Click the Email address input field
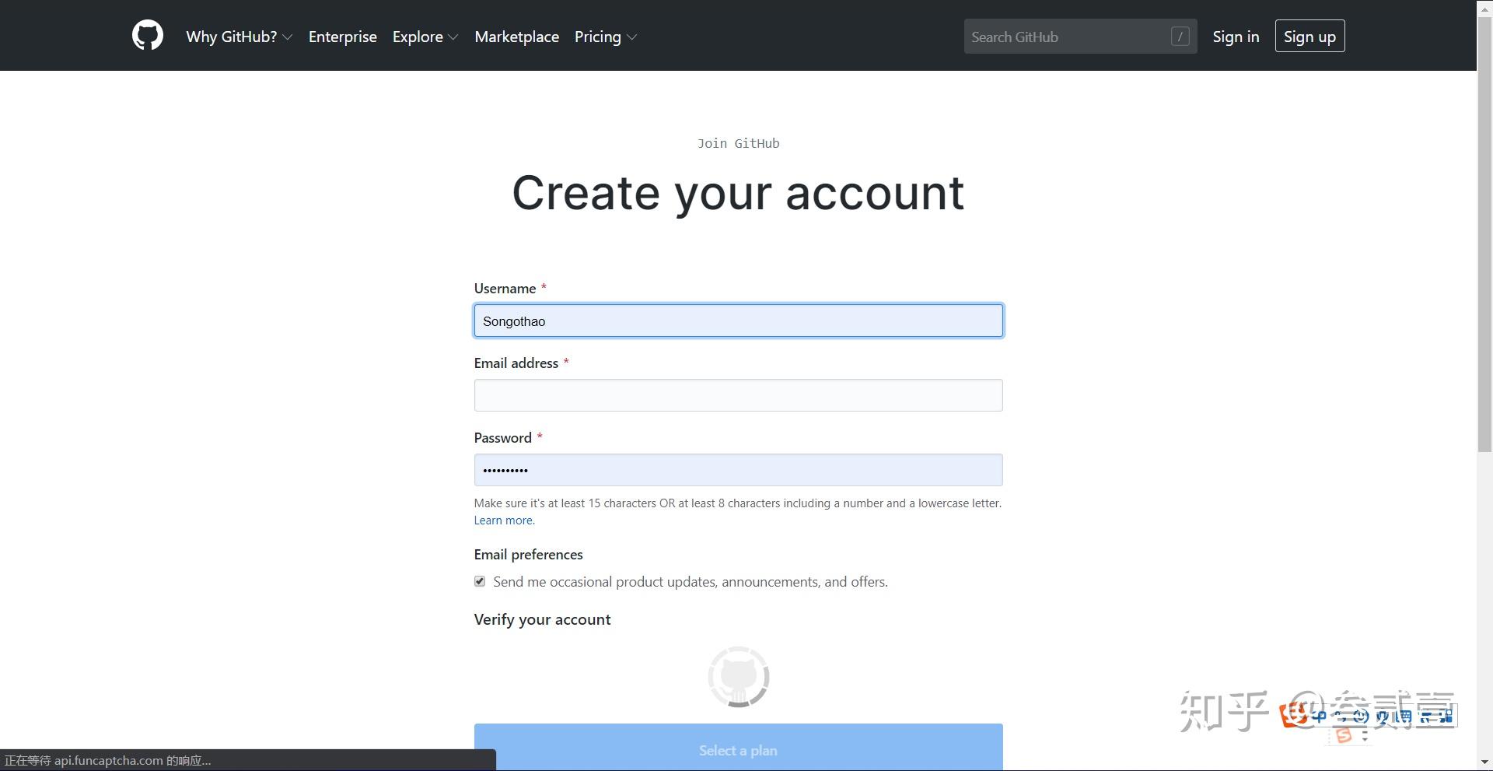 coord(738,395)
